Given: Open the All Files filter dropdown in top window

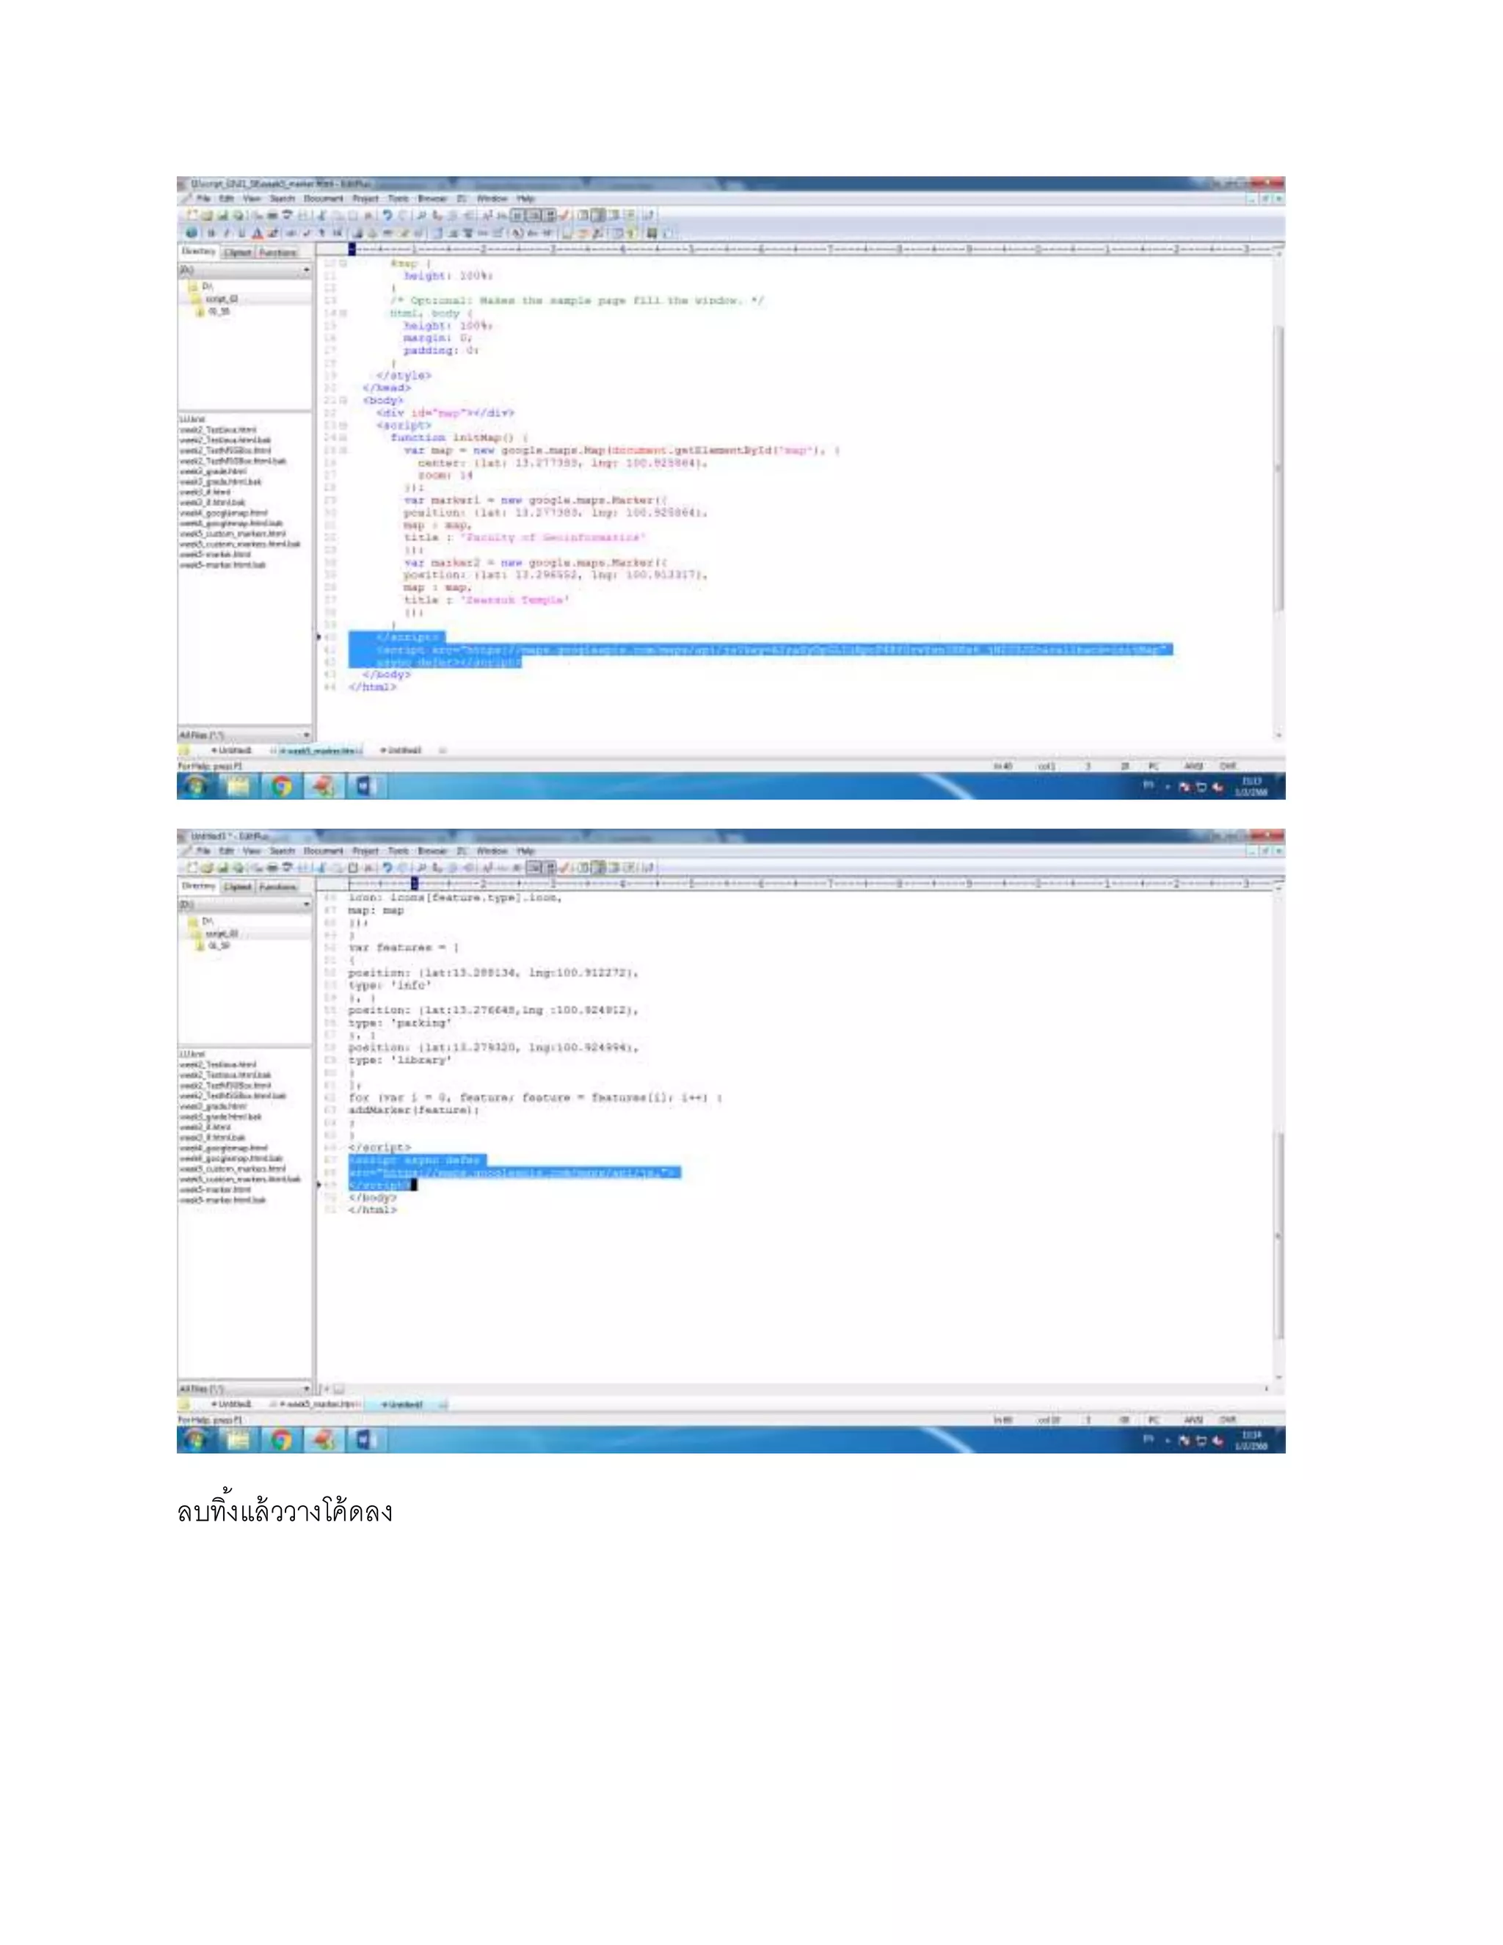Looking at the screenshot, I should pos(306,735).
